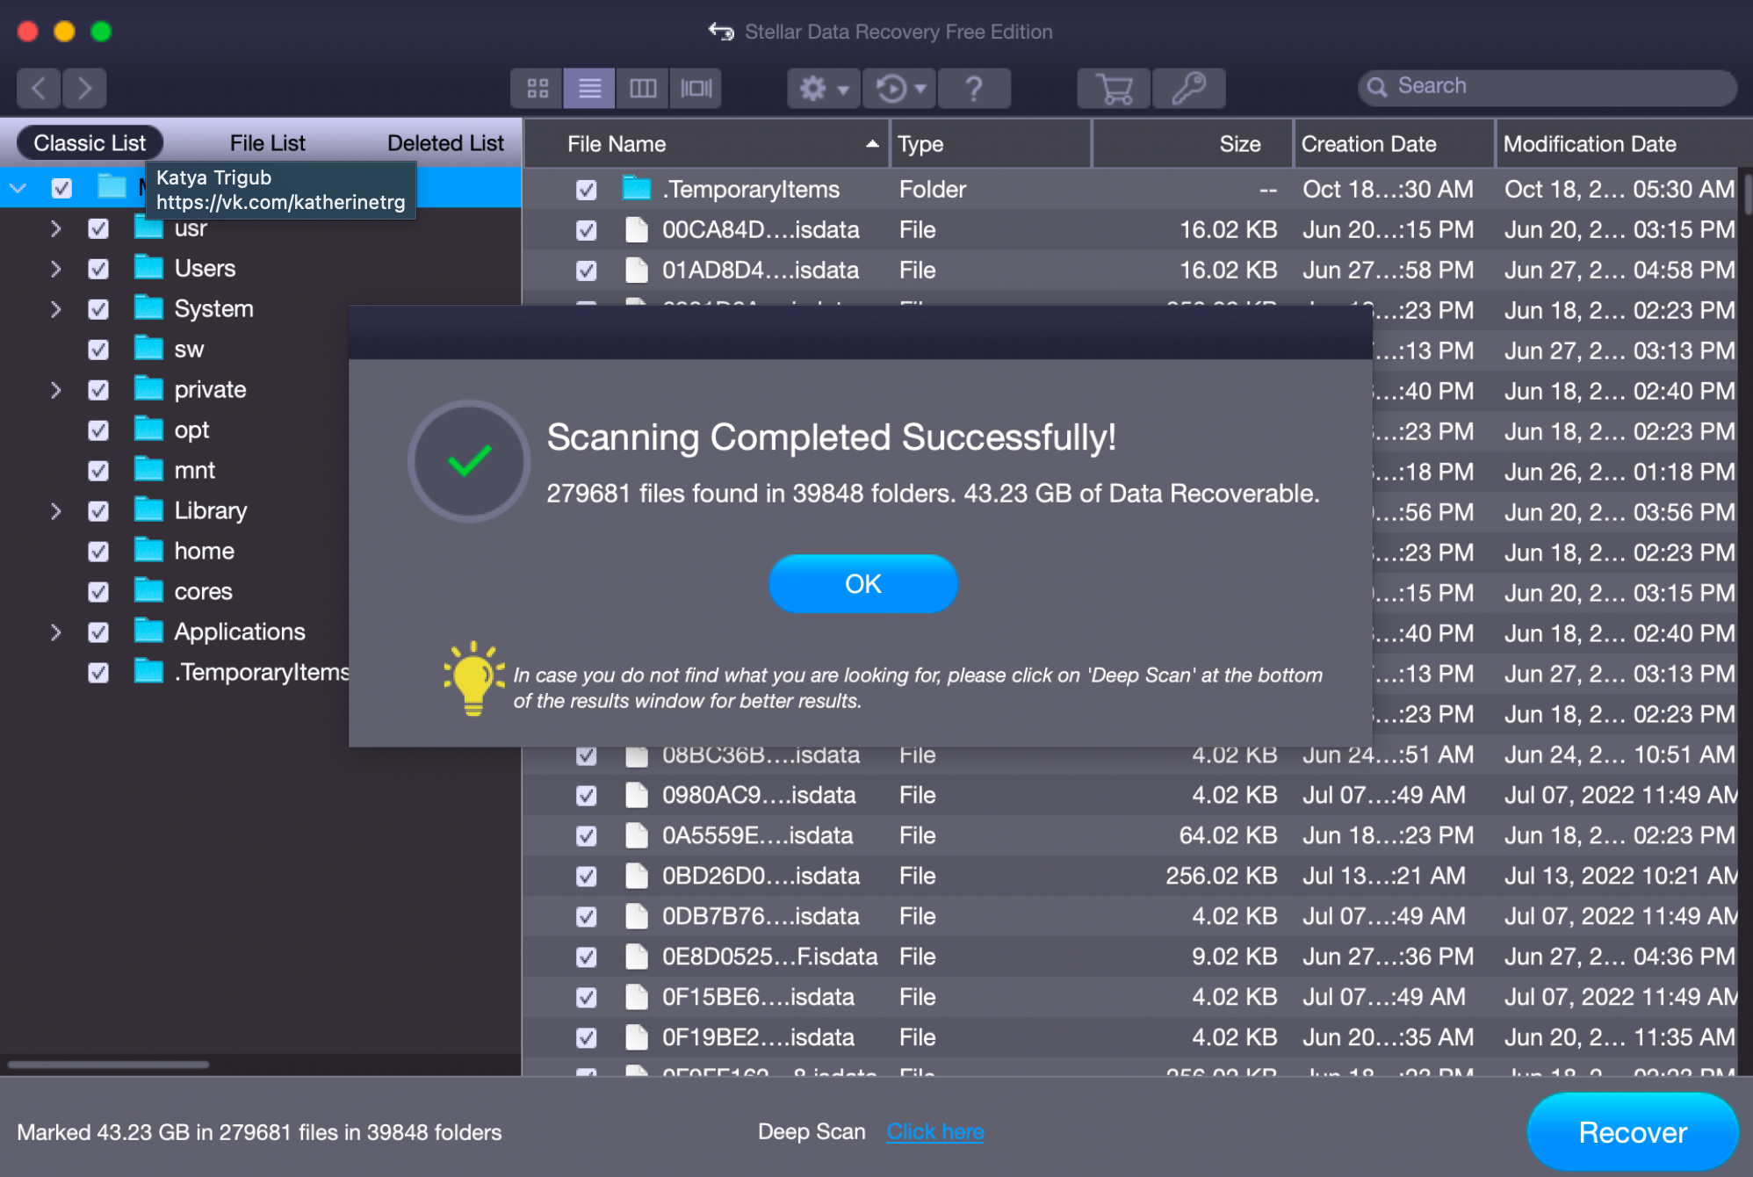The image size is (1753, 1177).
Task: Sort by Modification Date column
Action: coord(1623,144)
